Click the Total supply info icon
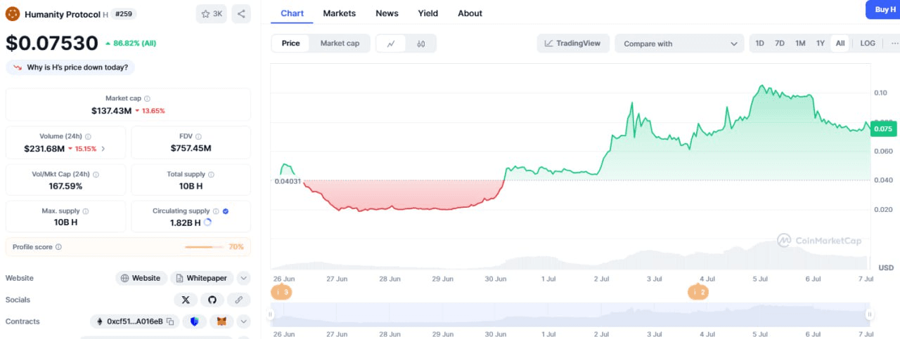This screenshot has width=900, height=339. 211,174
